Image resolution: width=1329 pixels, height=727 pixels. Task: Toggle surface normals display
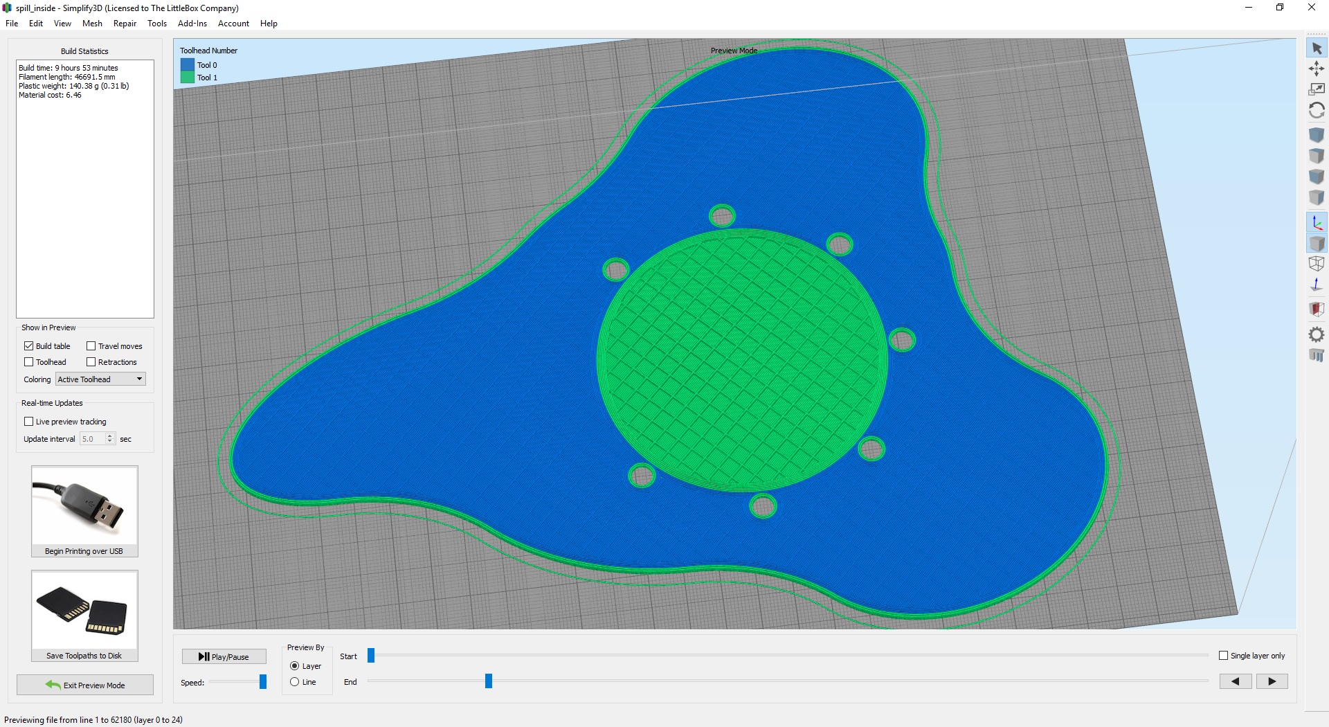pyautogui.click(x=1317, y=285)
